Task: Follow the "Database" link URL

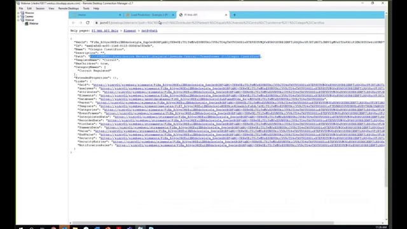Action: 212,99
